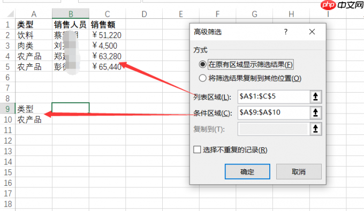Click the ￥4,500 sales cell
Image resolution: width=364 pixels, height=211 pixels.
click(x=107, y=46)
